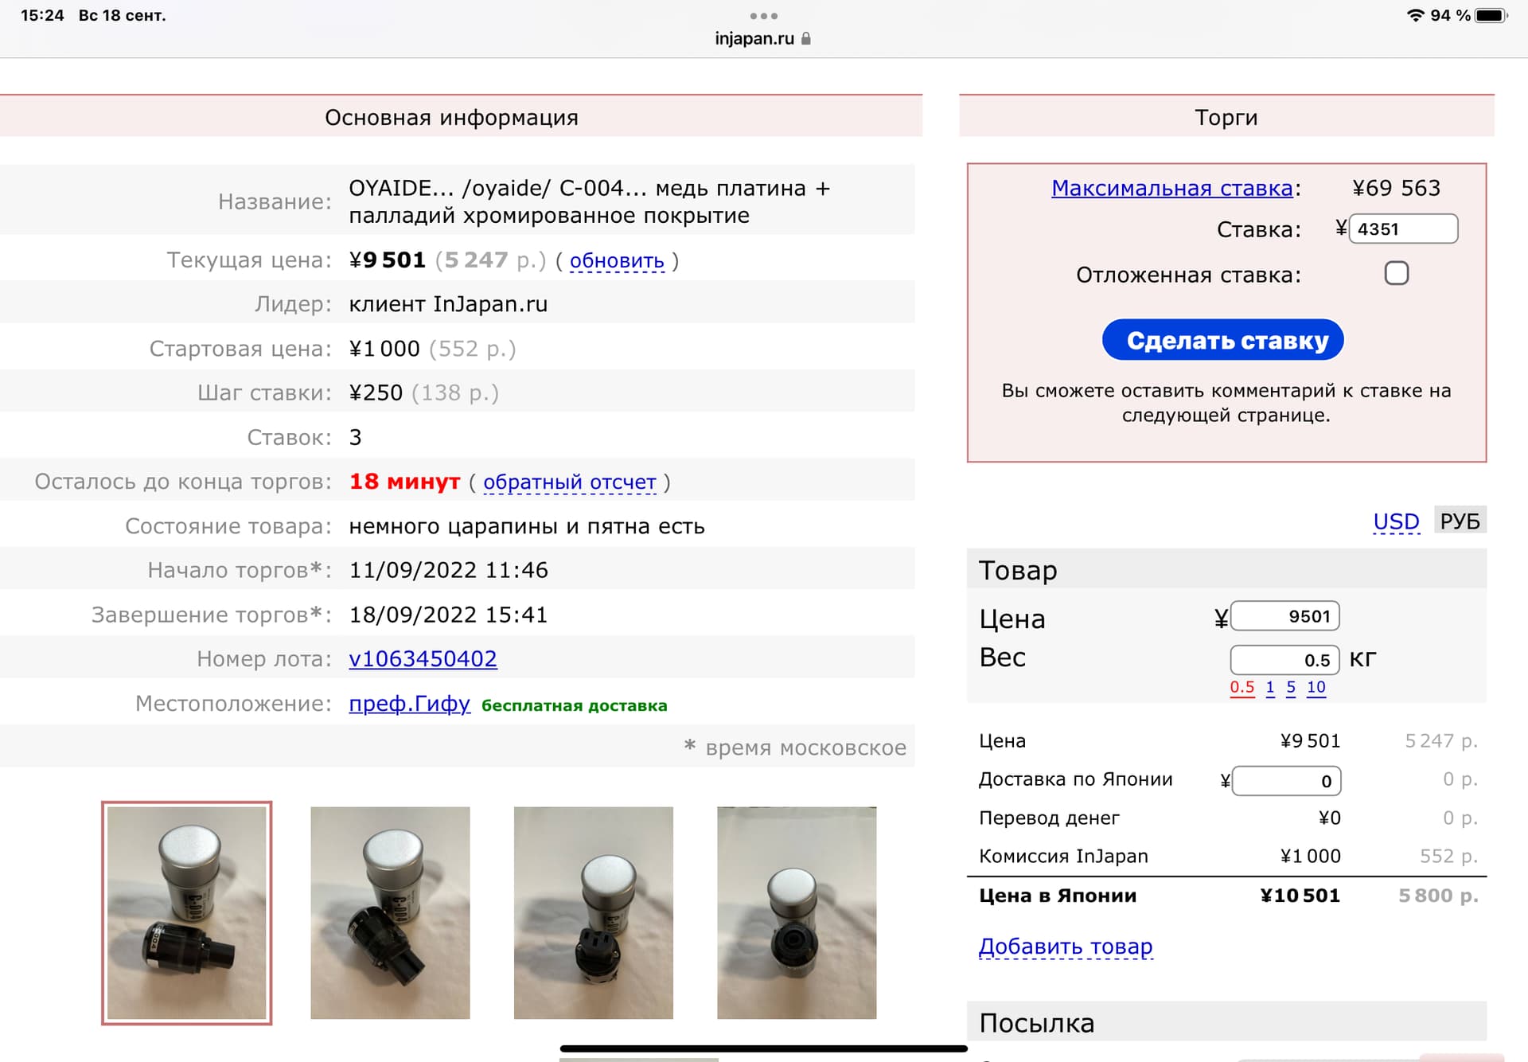Viewport: 1528px width, 1062px height.
Task: Tap the injapan.ru address bar
Action: [762, 38]
